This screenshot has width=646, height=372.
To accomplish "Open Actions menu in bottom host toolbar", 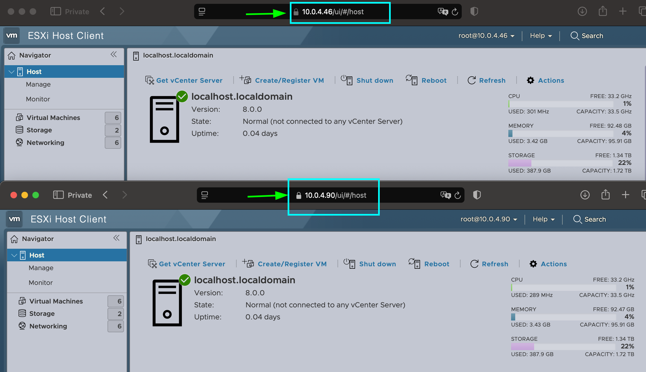I will tap(553, 264).
